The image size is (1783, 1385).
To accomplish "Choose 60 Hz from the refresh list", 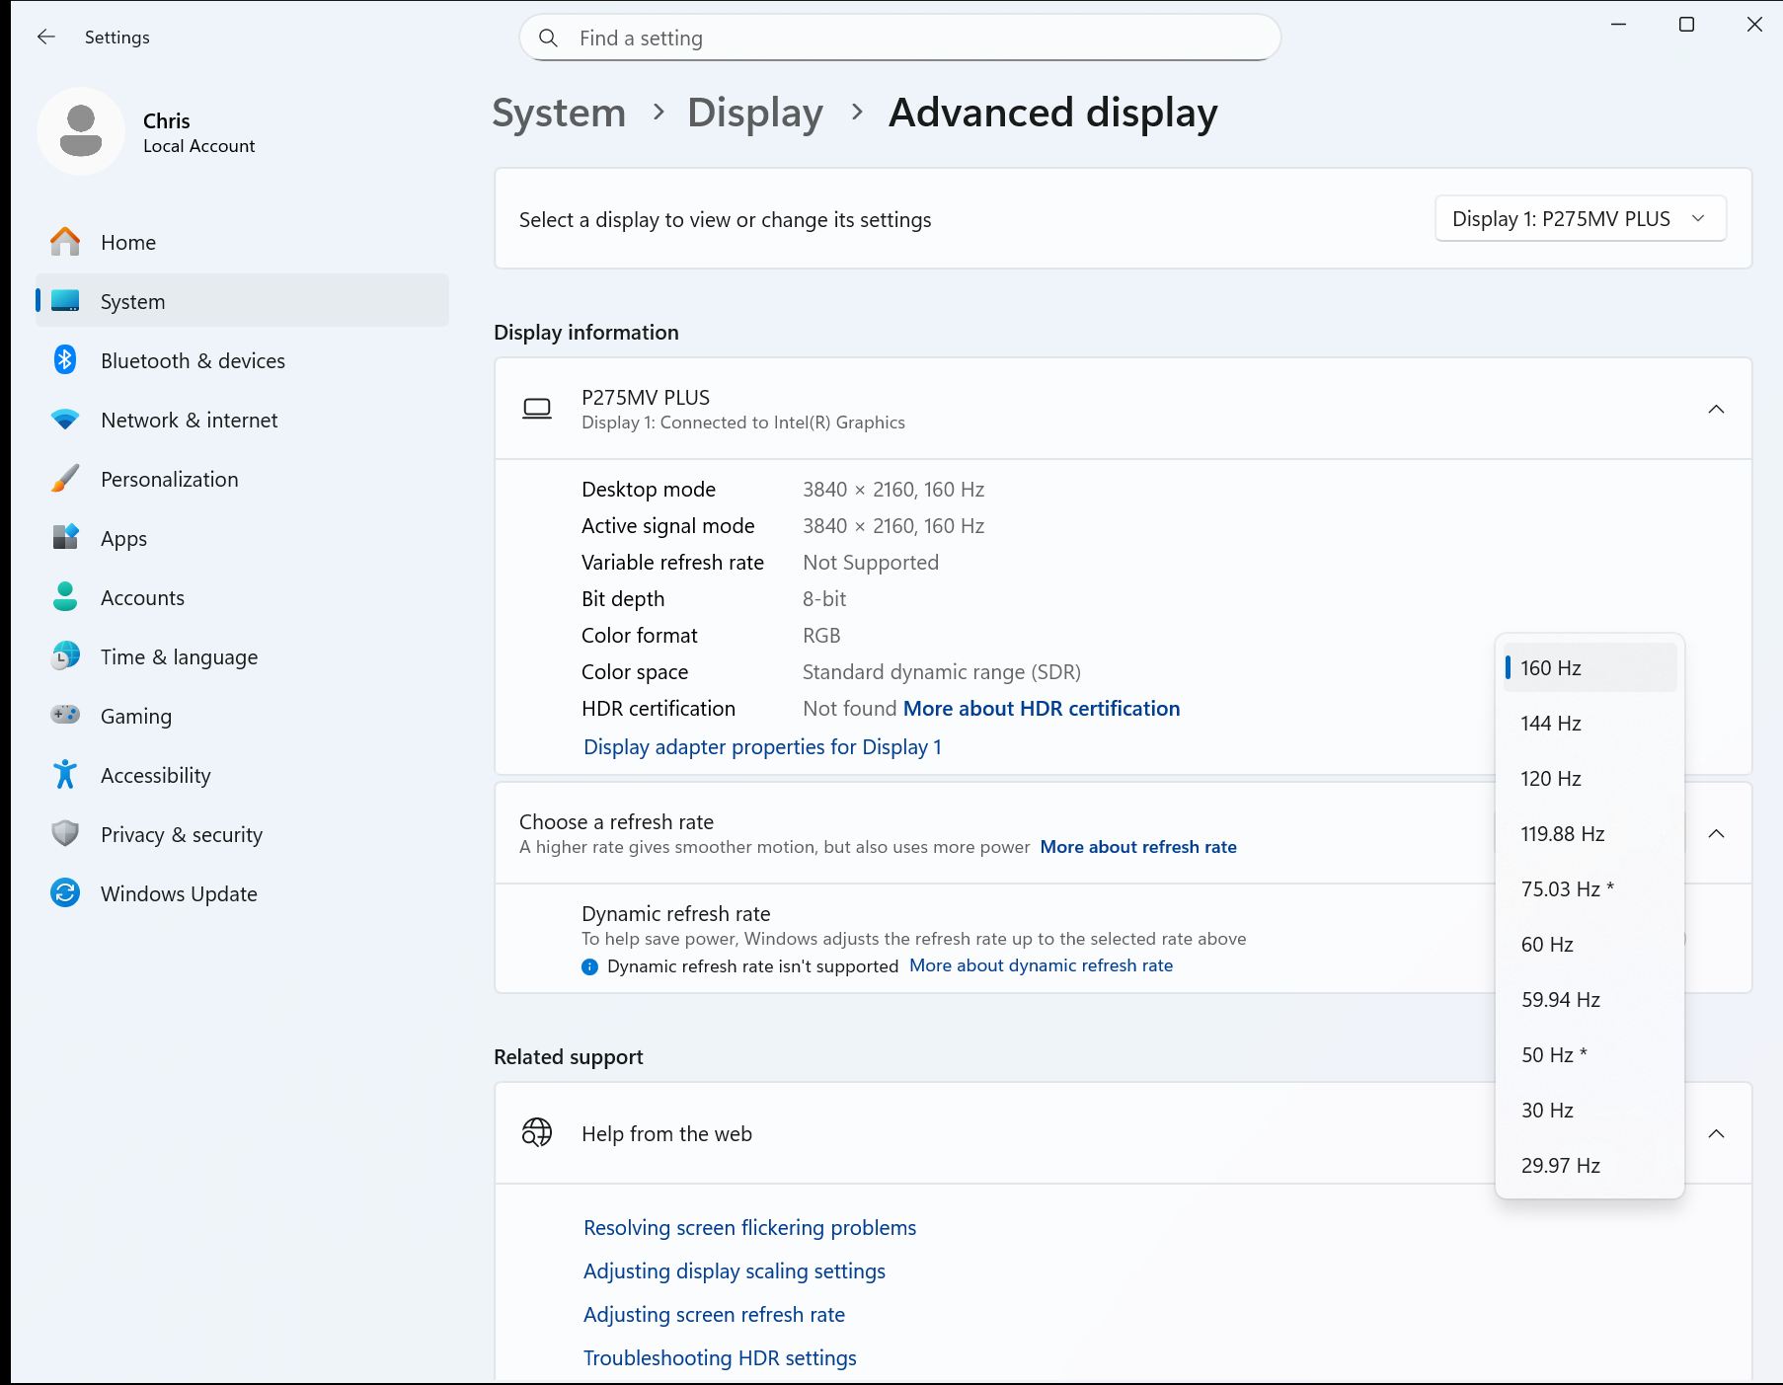I will (1547, 945).
